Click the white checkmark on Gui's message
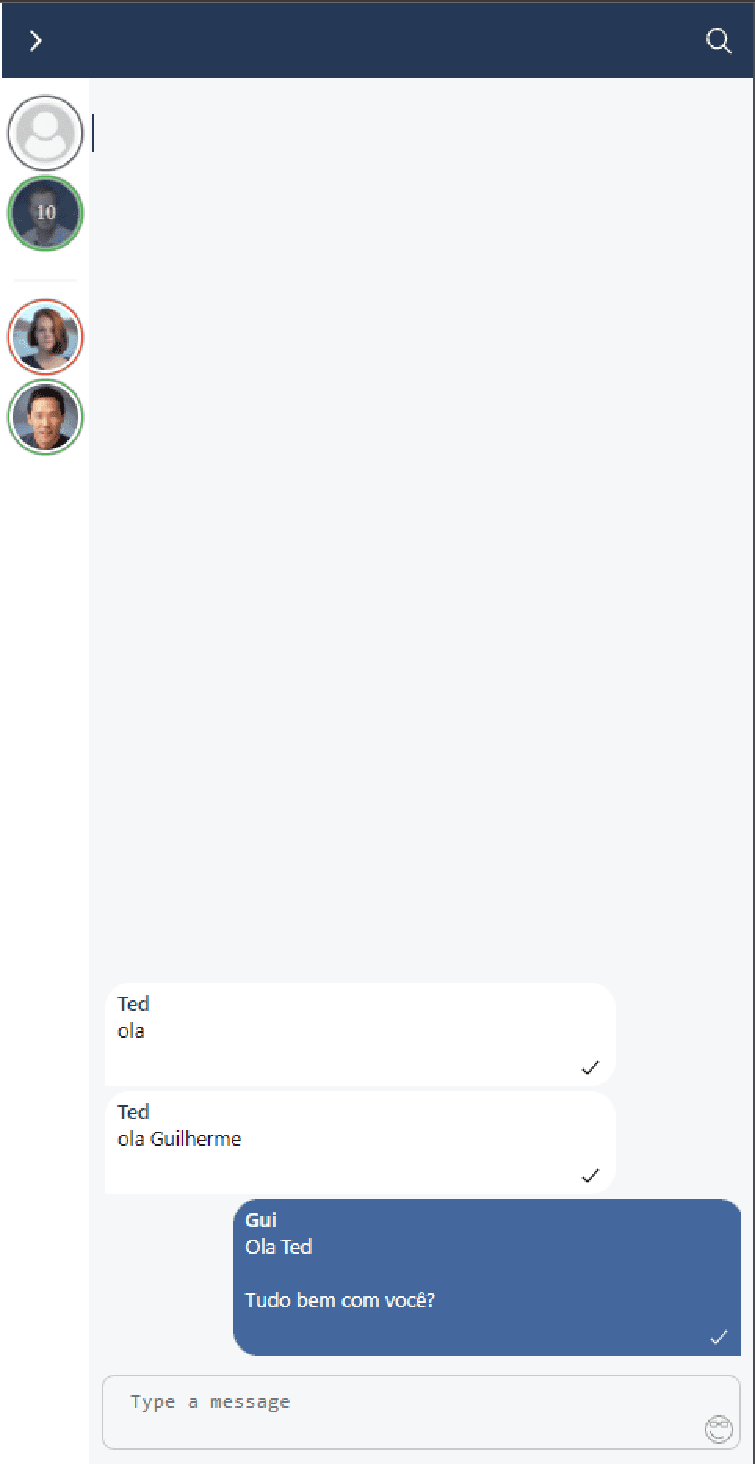Screen dimensions: 755x1464 click(719, 1337)
